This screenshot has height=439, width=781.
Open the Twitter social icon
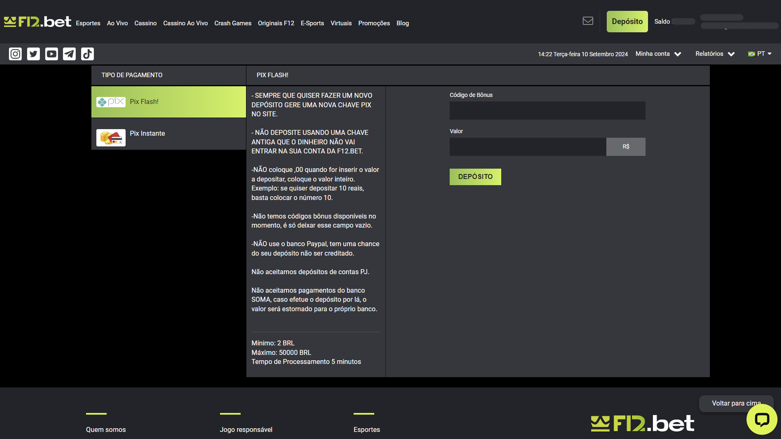[x=33, y=54]
